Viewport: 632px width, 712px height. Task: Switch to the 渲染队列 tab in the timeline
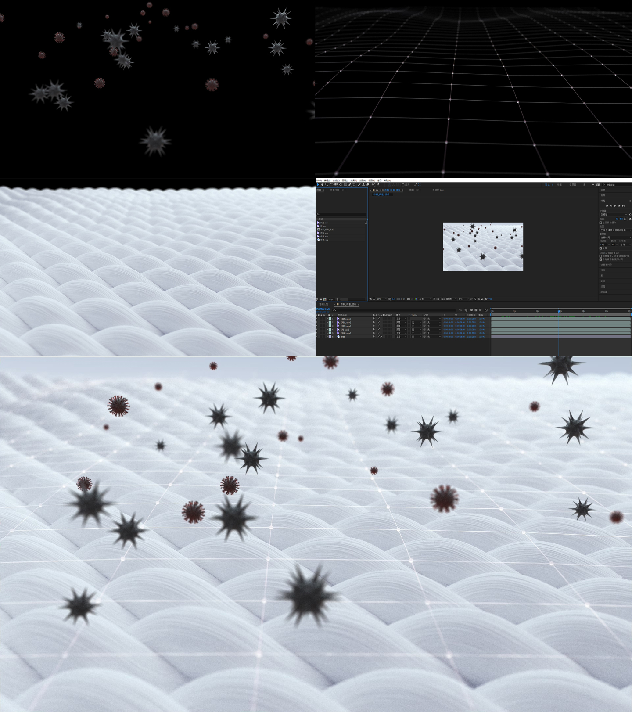point(323,304)
